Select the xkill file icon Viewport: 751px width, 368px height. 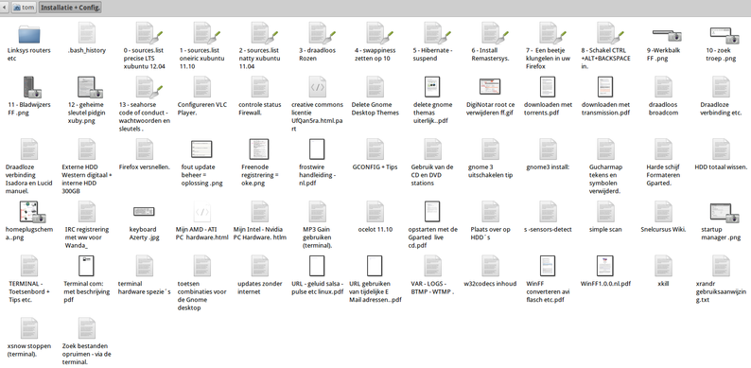point(663,266)
